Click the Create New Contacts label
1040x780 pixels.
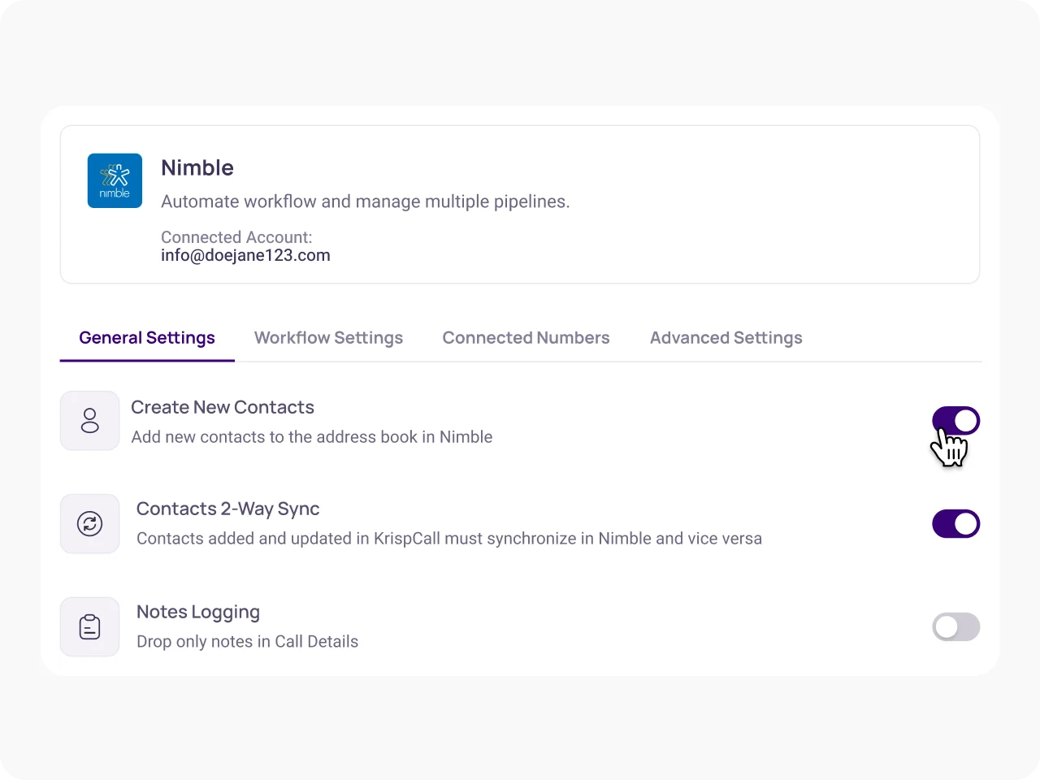click(223, 407)
